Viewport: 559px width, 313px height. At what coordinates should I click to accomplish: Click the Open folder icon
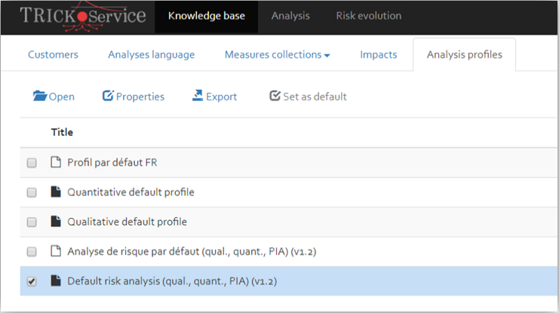(x=39, y=96)
